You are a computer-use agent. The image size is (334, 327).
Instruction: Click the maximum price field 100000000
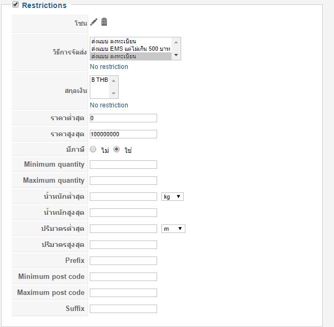[123, 134]
